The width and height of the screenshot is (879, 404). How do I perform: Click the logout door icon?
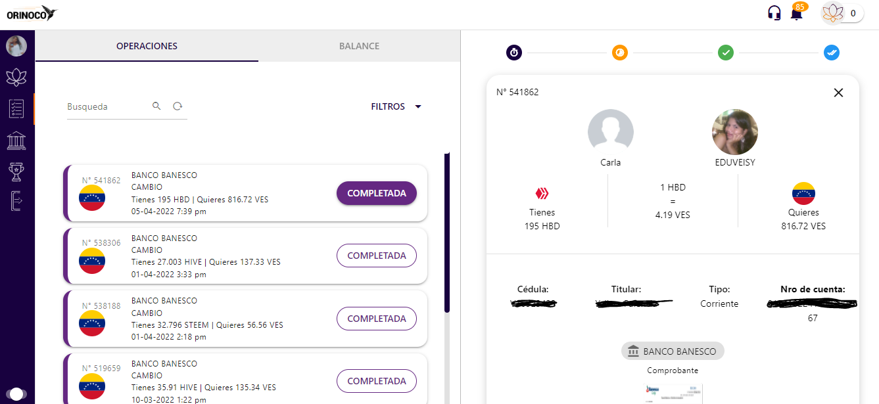tap(16, 201)
